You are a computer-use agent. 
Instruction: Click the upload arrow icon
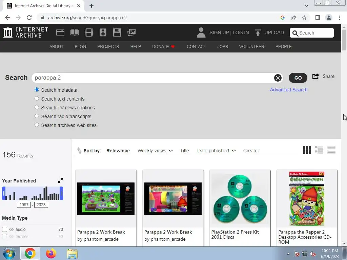pos(258,32)
